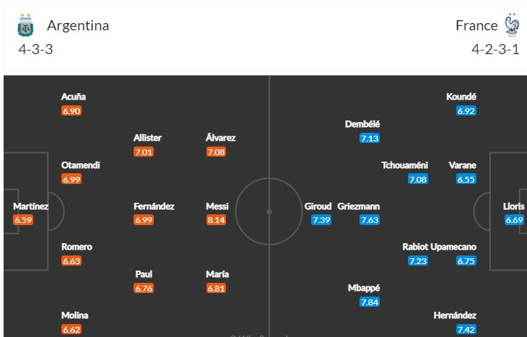This screenshot has height=337, width=527.
Task: Click Álvarez's 7.08 rating badge
Action: [217, 152]
